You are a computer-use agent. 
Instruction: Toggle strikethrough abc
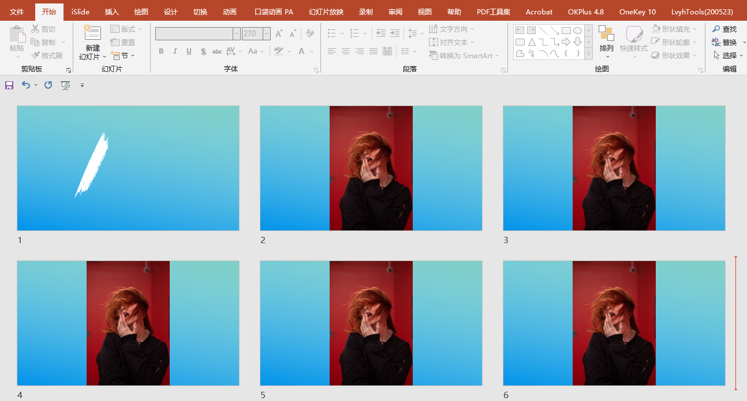pos(217,51)
